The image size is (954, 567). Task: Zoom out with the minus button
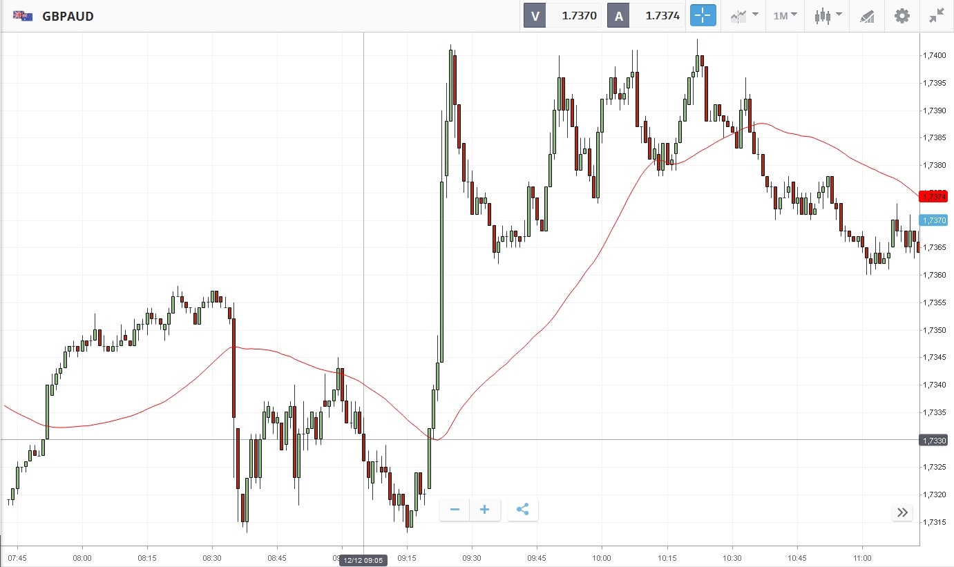pos(455,510)
